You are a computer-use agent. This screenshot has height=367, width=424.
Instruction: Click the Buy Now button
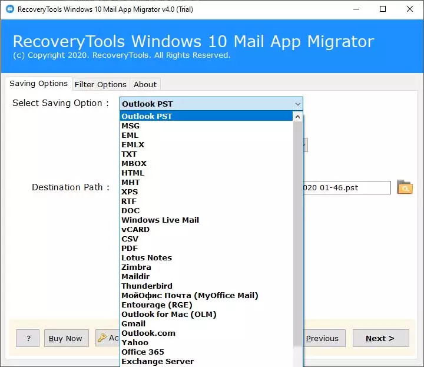click(66, 338)
